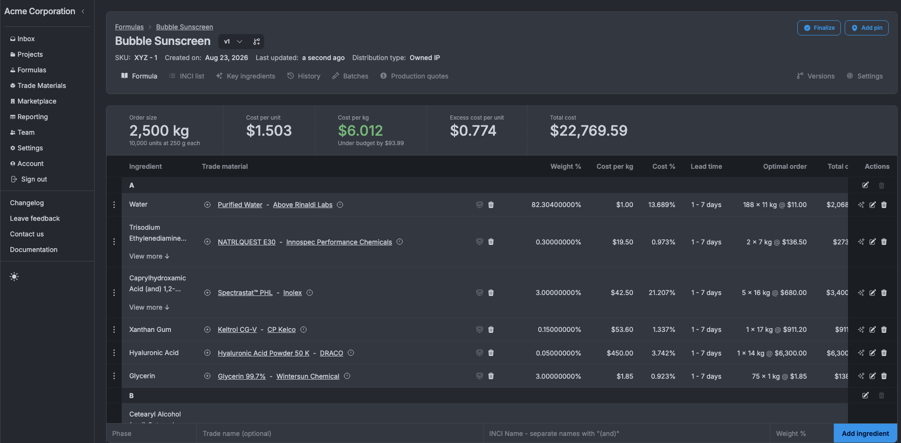Open Inbox in the sidebar
The height and width of the screenshot is (443, 901).
point(22,39)
